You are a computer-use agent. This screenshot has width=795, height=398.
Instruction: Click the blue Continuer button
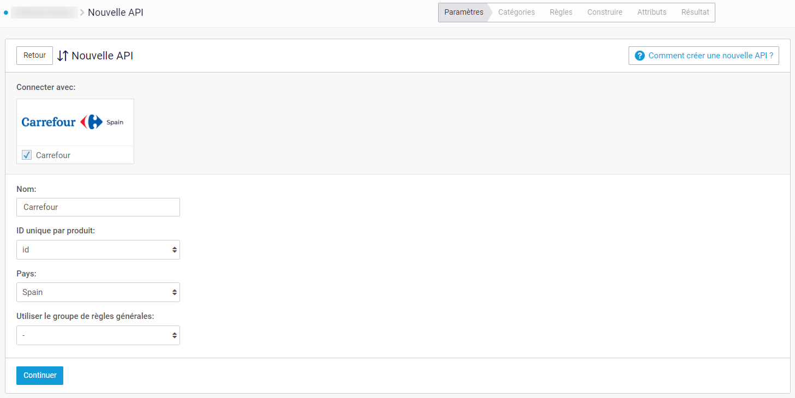pyautogui.click(x=40, y=376)
